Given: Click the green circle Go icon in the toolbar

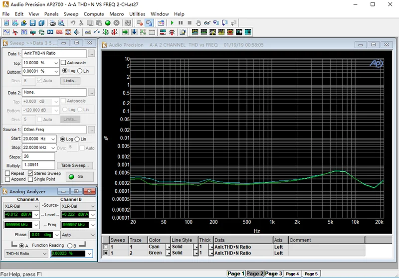Looking at the screenshot, I should 108,23.
